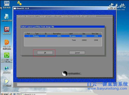Click the Ghost32 title bar window icon

(x=15, y=8)
